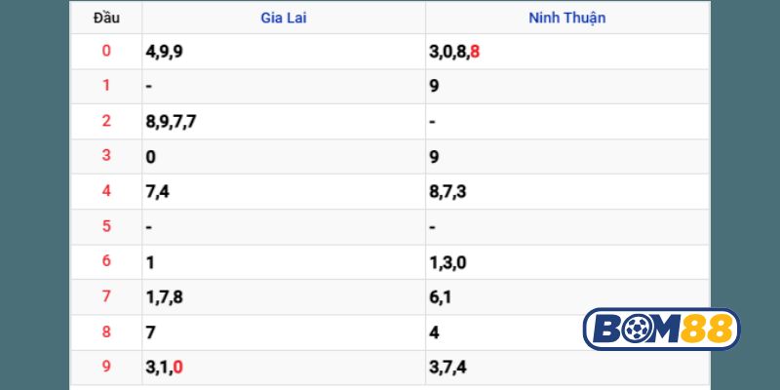Click Ninh Thuận cell showing 8,7,3
The height and width of the screenshot is (390, 780).
[x=448, y=192]
